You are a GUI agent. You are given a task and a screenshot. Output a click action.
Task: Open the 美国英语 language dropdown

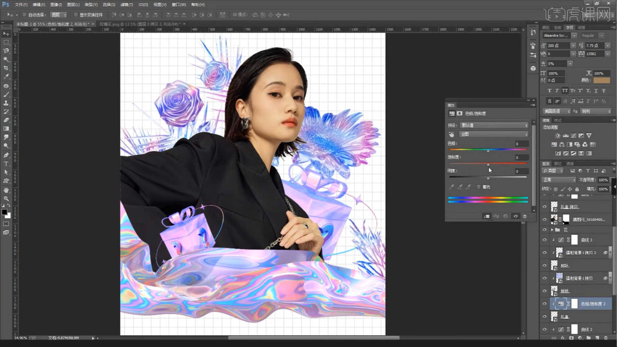tap(557, 111)
